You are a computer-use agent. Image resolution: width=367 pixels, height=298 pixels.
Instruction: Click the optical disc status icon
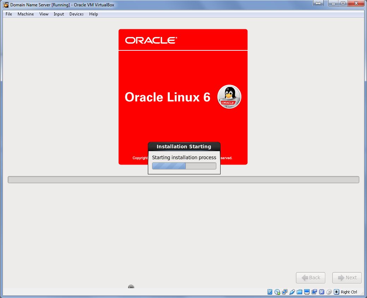pos(277,292)
